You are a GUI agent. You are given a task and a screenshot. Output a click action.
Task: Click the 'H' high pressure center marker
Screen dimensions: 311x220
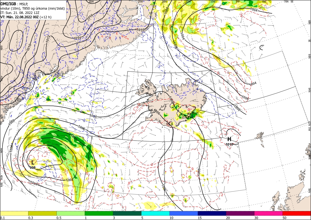[x=229, y=139]
